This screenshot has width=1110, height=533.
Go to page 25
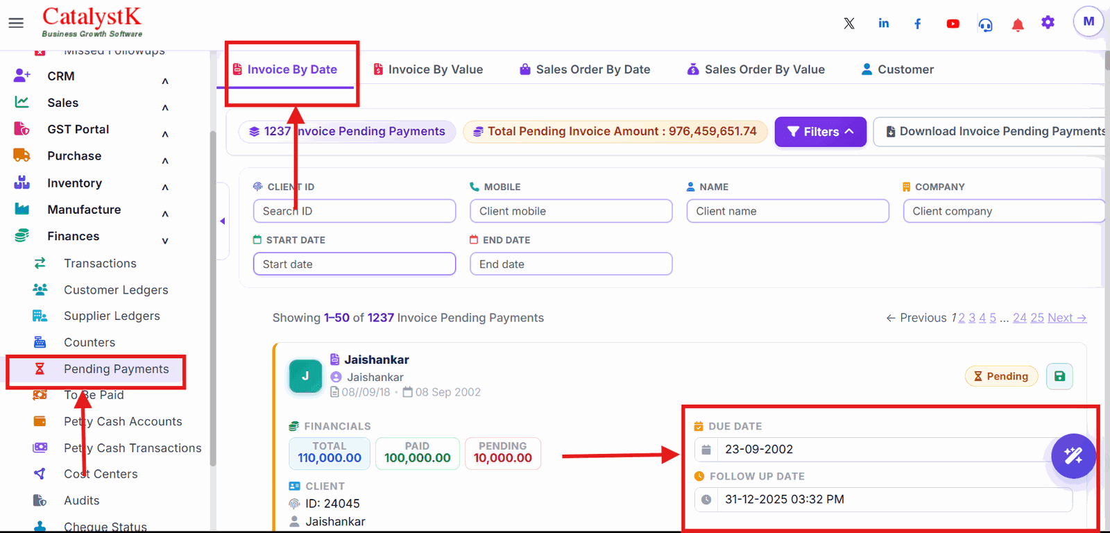[1037, 318]
